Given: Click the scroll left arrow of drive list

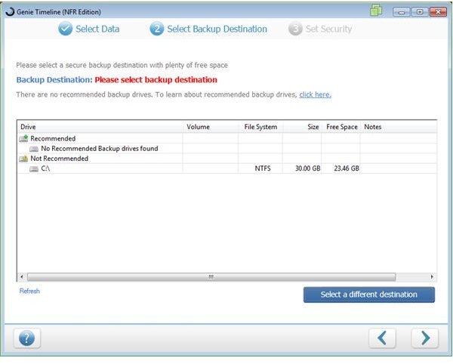Looking at the screenshot, I should tap(22, 276).
